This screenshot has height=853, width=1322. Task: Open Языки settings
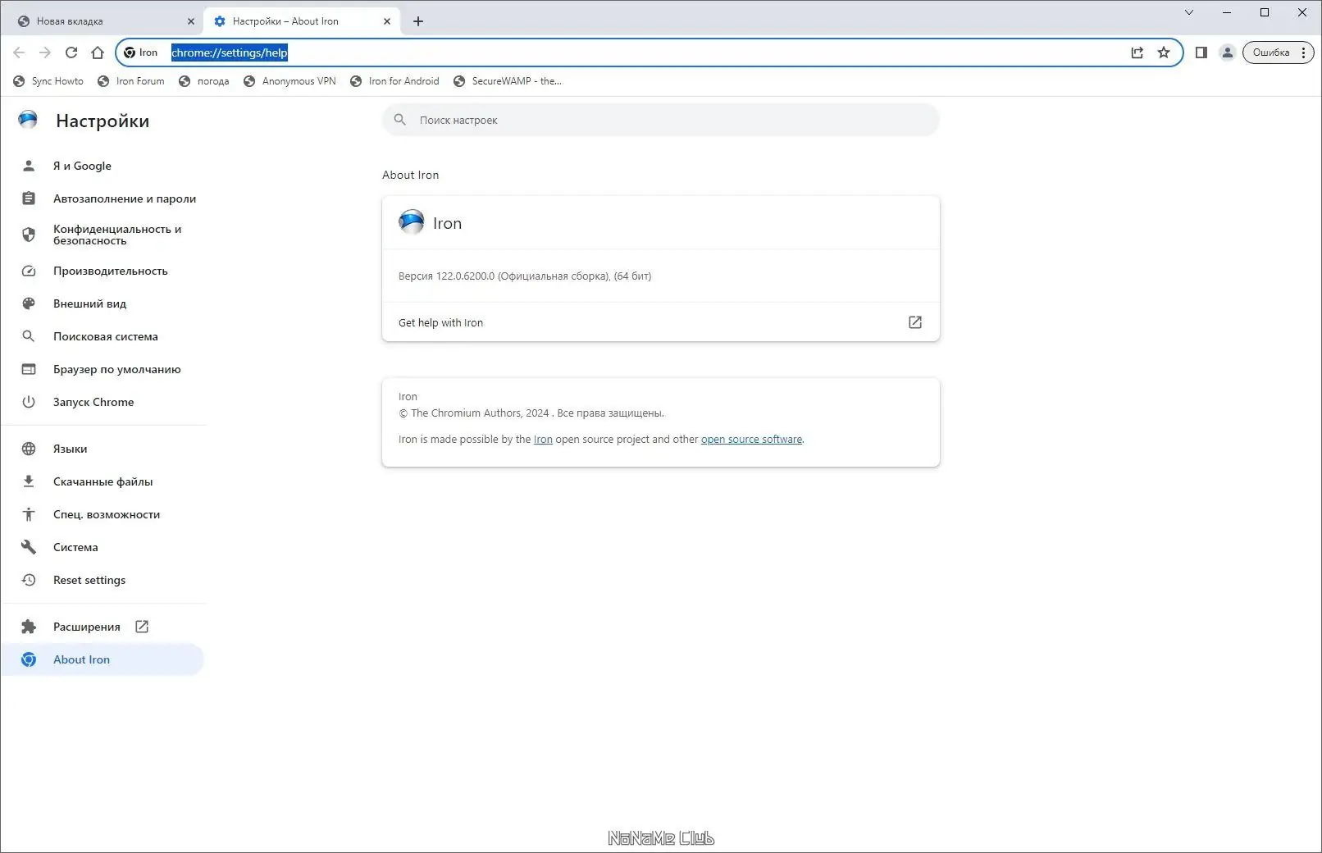(x=103, y=449)
